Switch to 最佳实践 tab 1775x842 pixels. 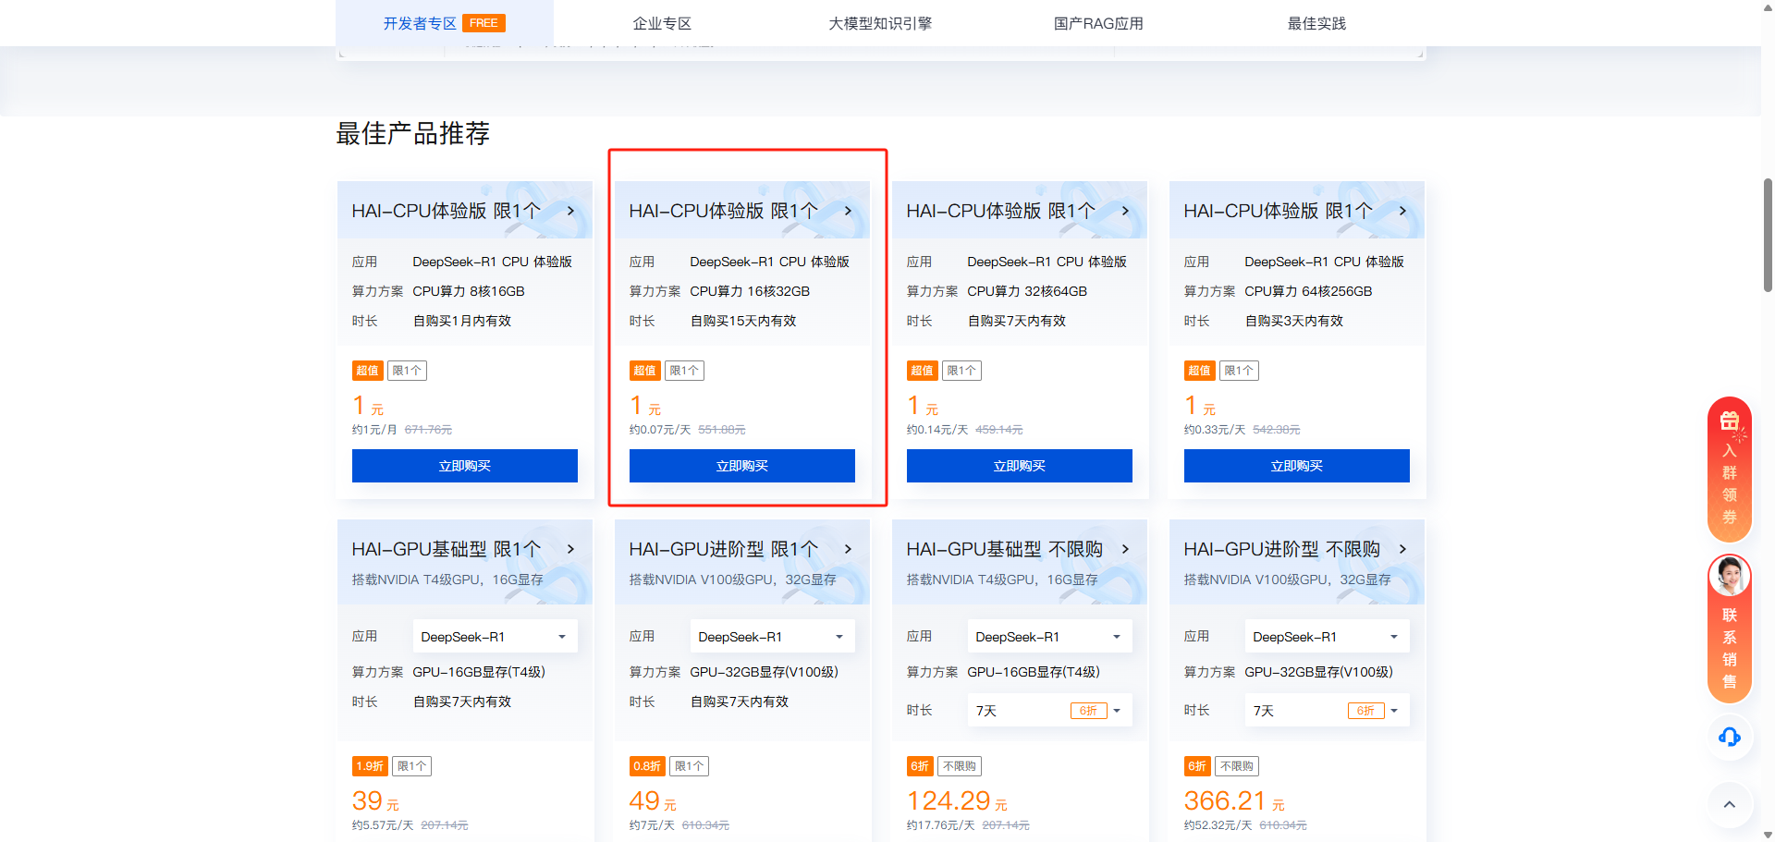1316,23
